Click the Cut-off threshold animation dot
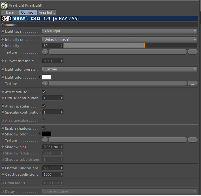 point(3,61)
